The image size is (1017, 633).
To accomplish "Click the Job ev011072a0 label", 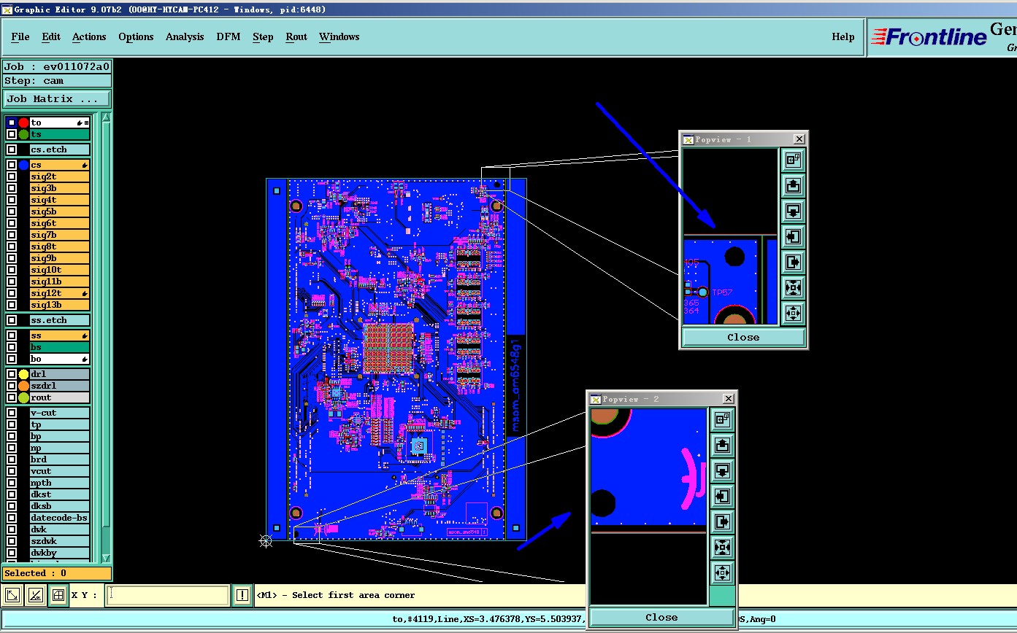I will pos(57,66).
